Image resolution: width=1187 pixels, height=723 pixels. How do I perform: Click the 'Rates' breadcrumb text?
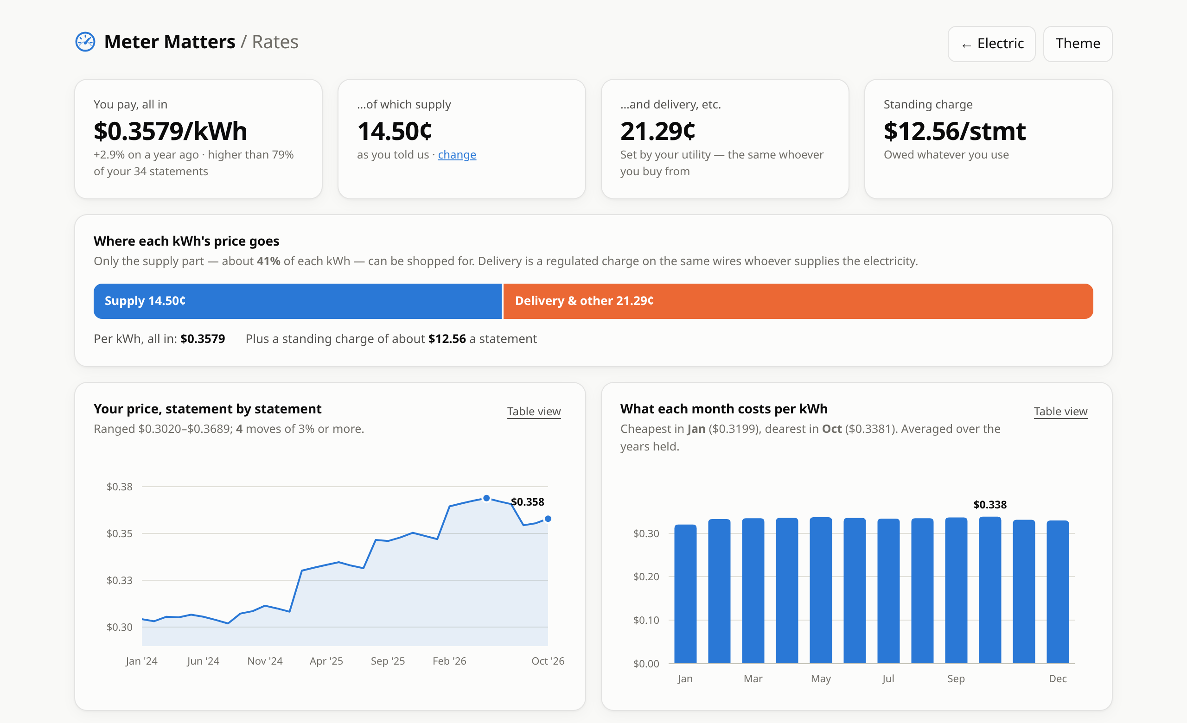(275, 42)
